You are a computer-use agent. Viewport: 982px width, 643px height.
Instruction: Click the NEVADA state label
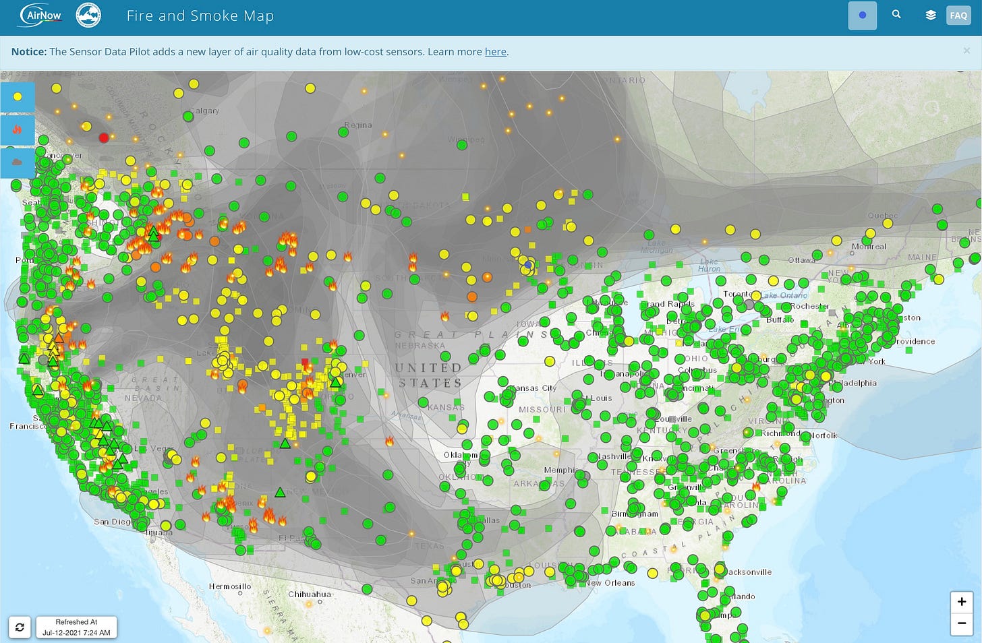143,398
